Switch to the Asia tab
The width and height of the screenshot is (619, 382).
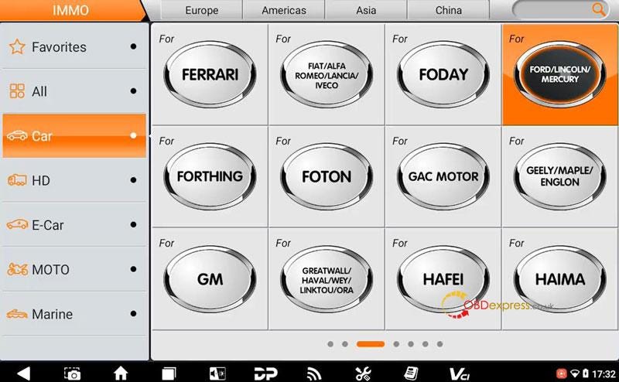366,10
